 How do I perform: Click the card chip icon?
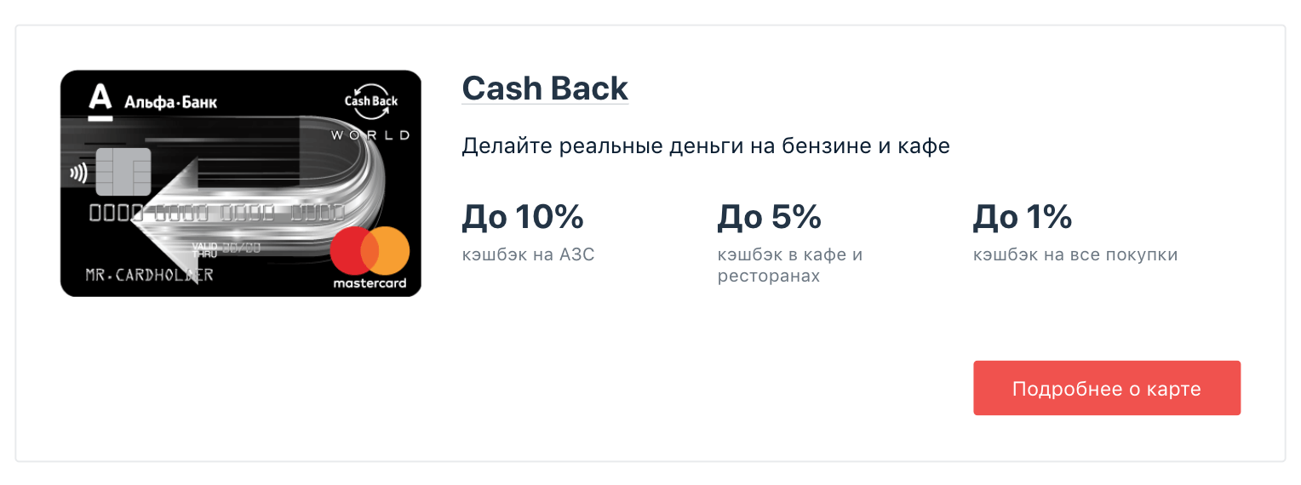point(123,172)
